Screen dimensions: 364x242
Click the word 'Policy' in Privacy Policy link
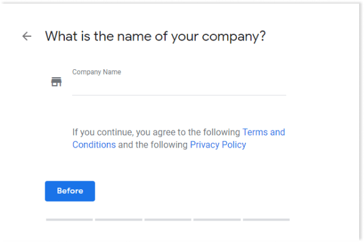234,145
